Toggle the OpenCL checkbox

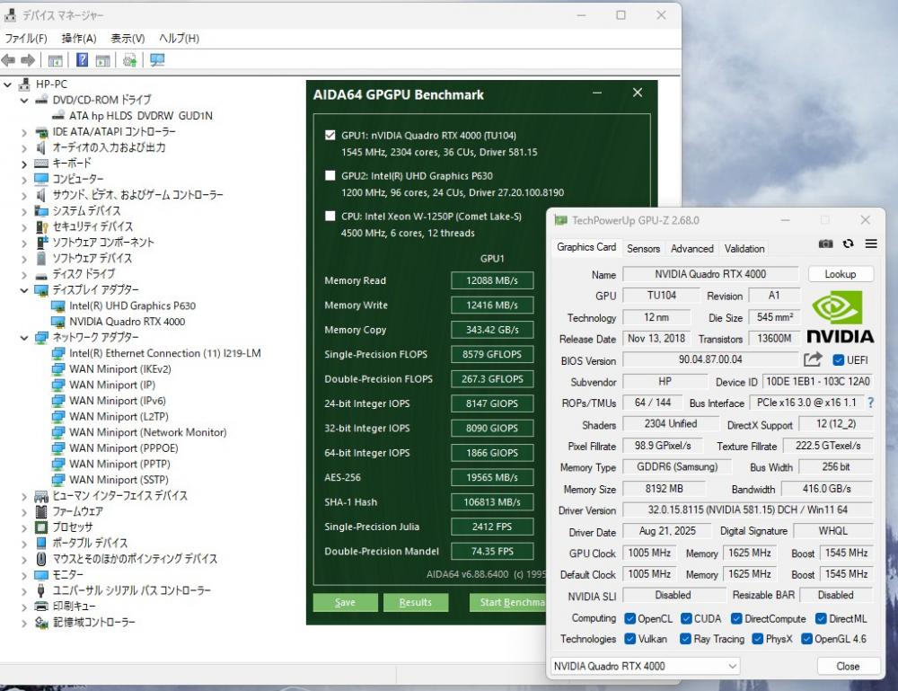pos(630,618)
